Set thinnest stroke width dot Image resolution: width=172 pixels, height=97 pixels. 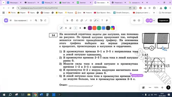point(76,28)
